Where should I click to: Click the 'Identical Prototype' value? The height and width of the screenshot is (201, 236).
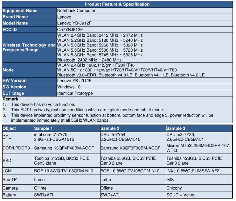click(x=75, y=93)
